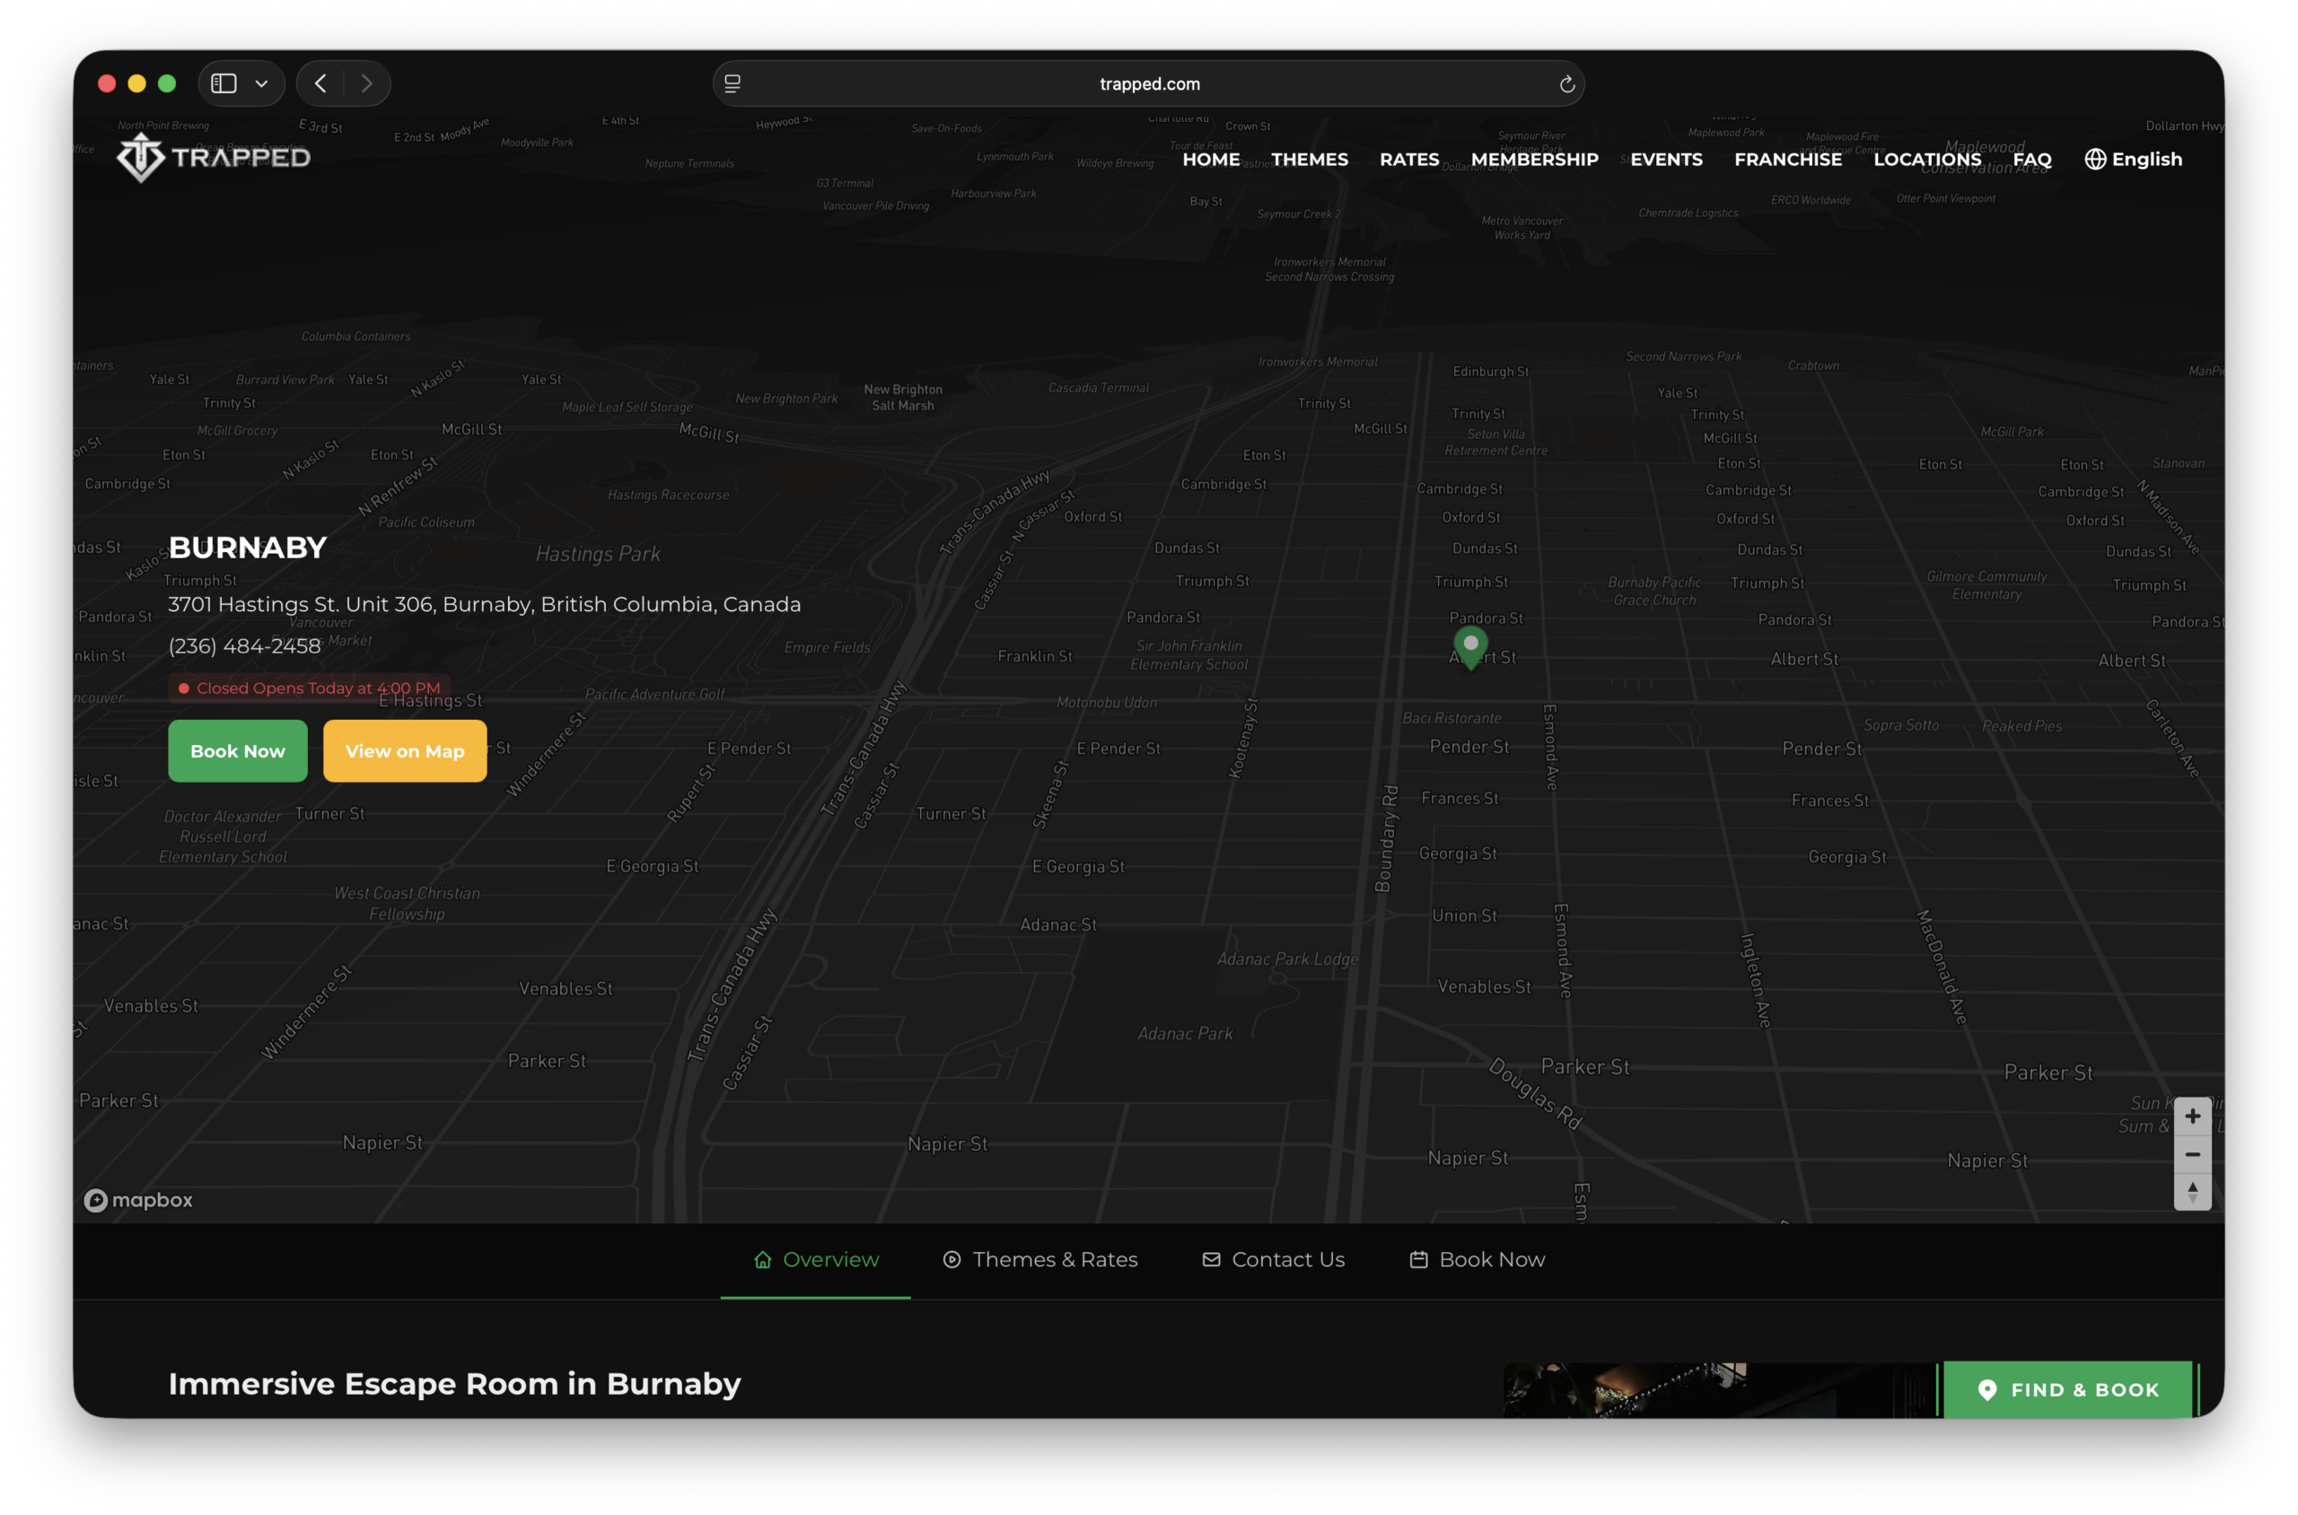Click the Columbia Containers map label

click(355, 337)
